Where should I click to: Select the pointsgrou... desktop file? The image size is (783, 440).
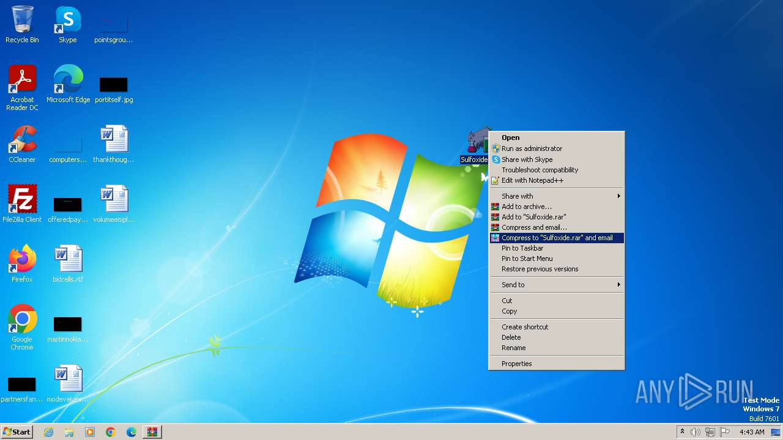(113, 28)
